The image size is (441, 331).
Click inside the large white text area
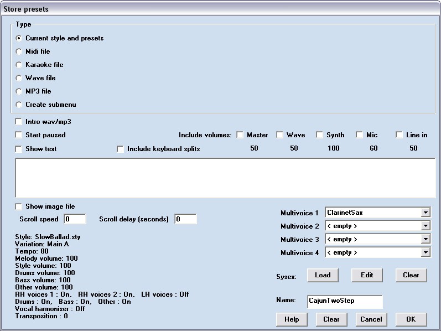tap(225, 178)
